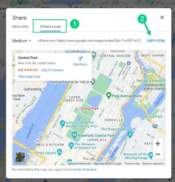Click the CENTRAL HARLEM label

[115, 56]
